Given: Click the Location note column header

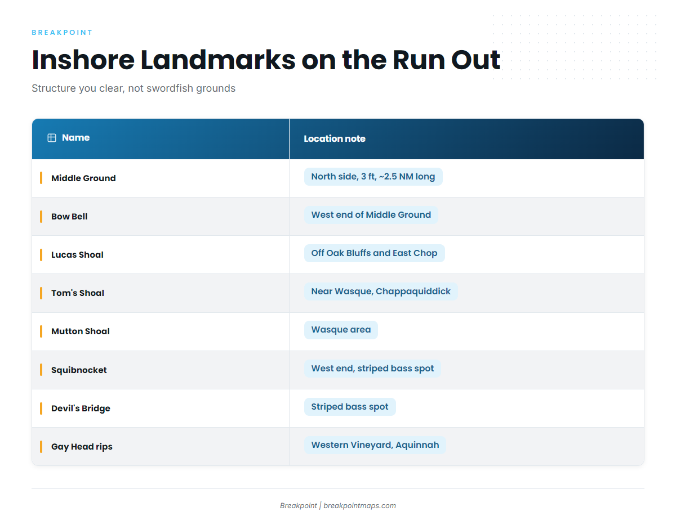Looking at the screenshot, I should 466,139.
